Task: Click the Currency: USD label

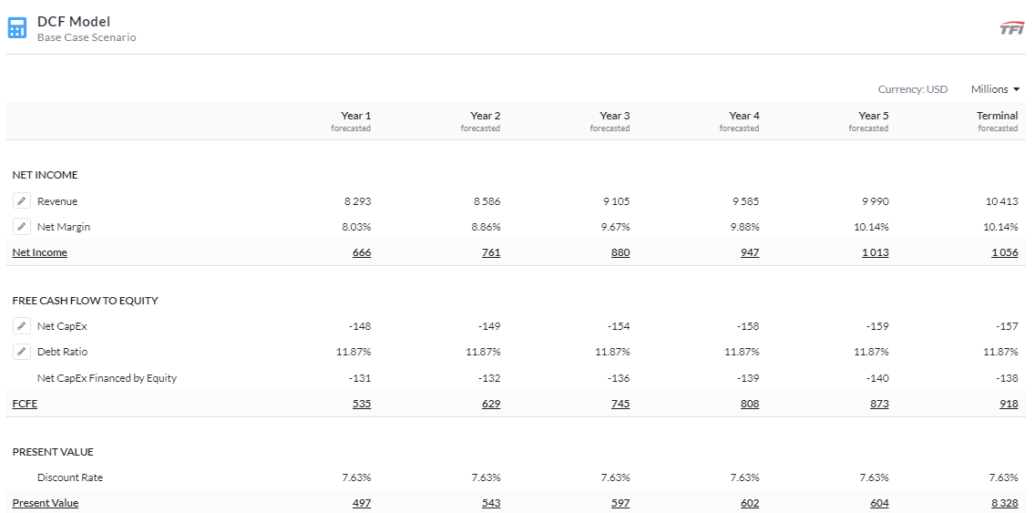Action: pos(912,89)
